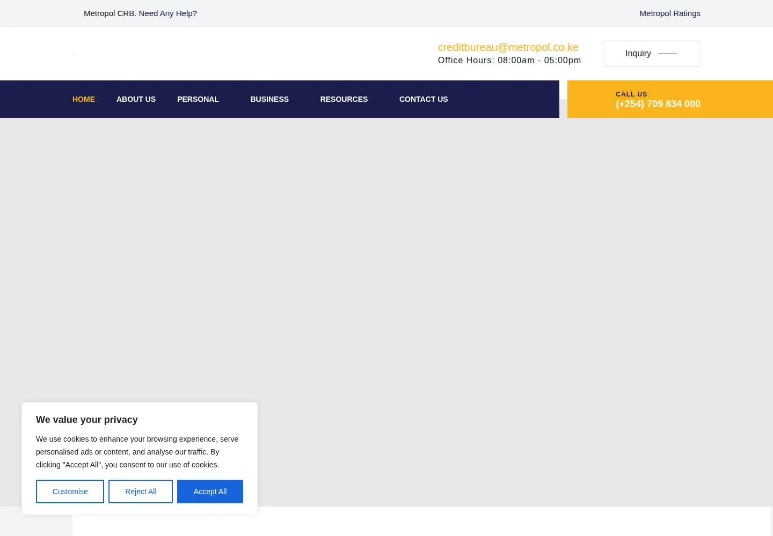Click the 'Office Hours: 08:00am - 05:00pm' text
Viewport: 773px width, 536px height.
click(509, 61)
